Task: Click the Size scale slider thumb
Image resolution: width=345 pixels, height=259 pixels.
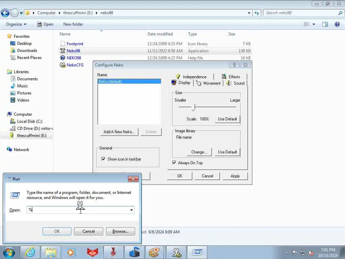Action: coord(193,107)
